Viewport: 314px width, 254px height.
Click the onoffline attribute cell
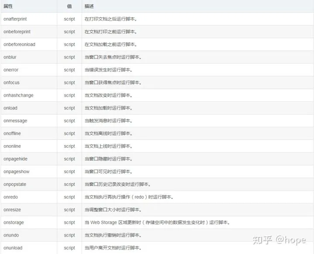click(x=12, y=133)
